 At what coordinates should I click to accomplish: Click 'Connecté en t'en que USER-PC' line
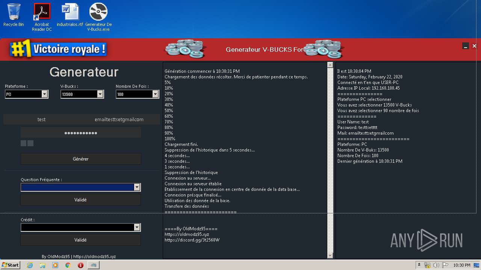coord(368,82)
